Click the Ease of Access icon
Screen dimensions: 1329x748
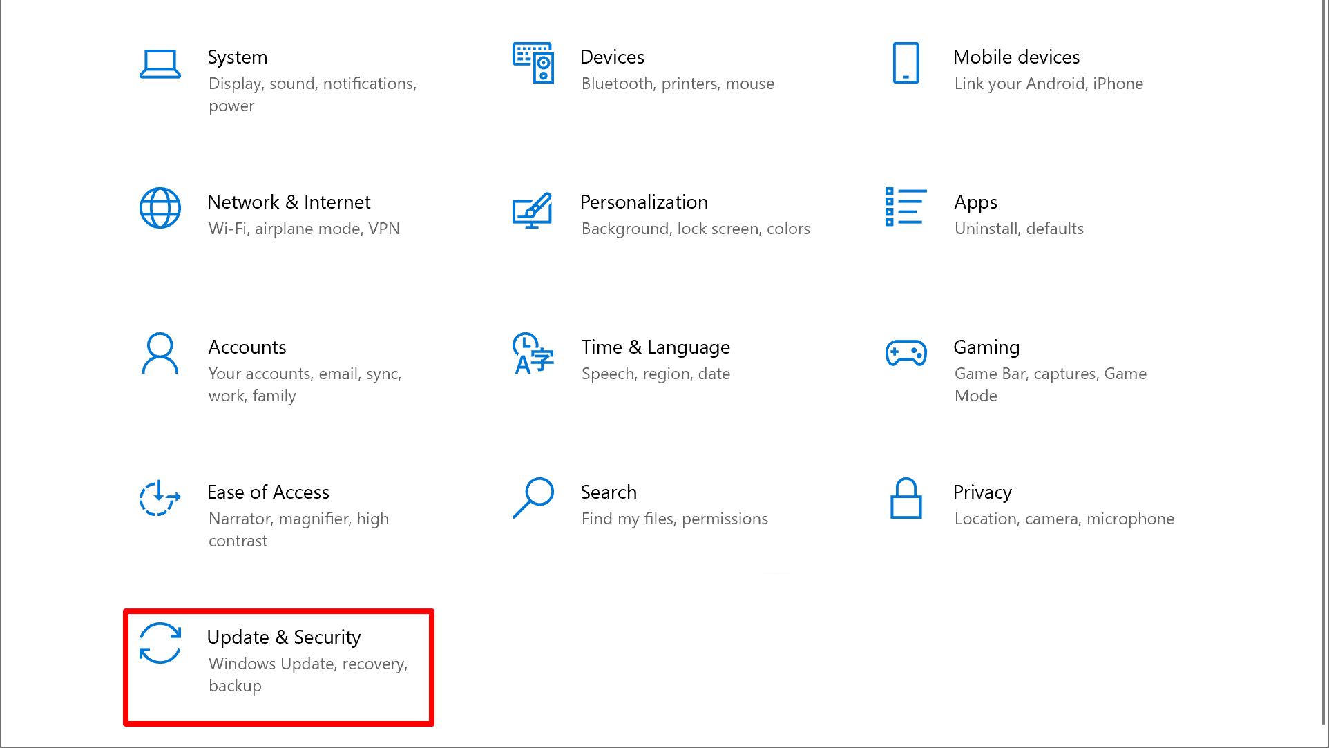(160, 498)
